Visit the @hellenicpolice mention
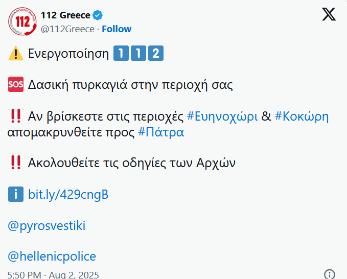This screenshot has width=347, height=279. (52, 256)
